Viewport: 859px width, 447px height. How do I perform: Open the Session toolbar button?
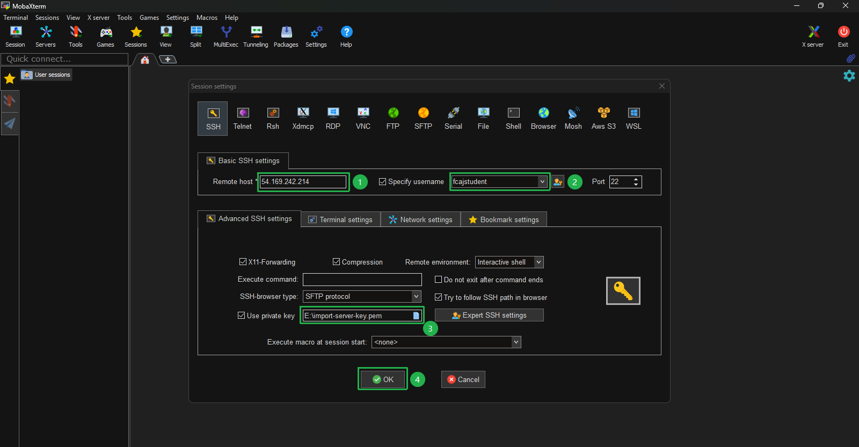[16, 37]
